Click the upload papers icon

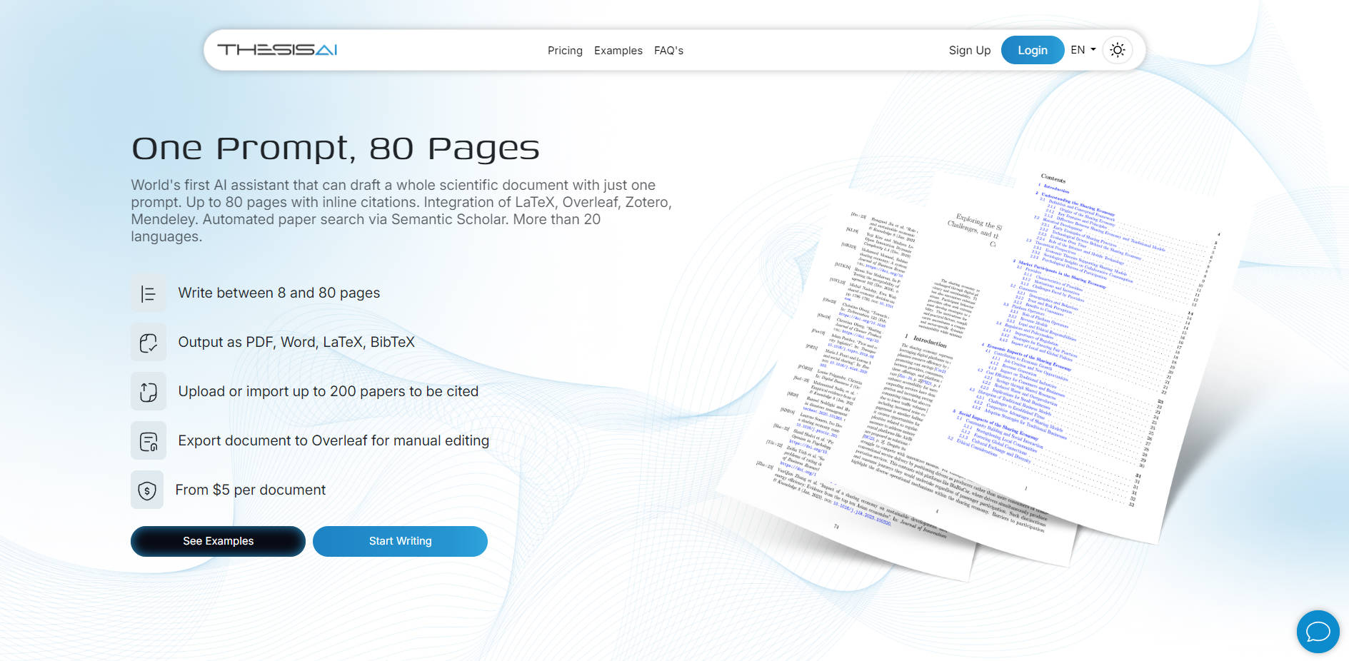[149, 392]
